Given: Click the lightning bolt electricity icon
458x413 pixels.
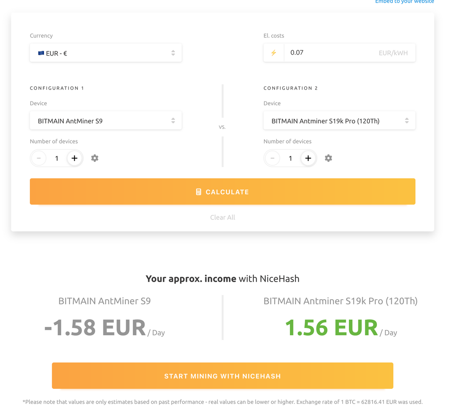Looking at the screenshot, I should pyautogui.click(x=273, y=52).
